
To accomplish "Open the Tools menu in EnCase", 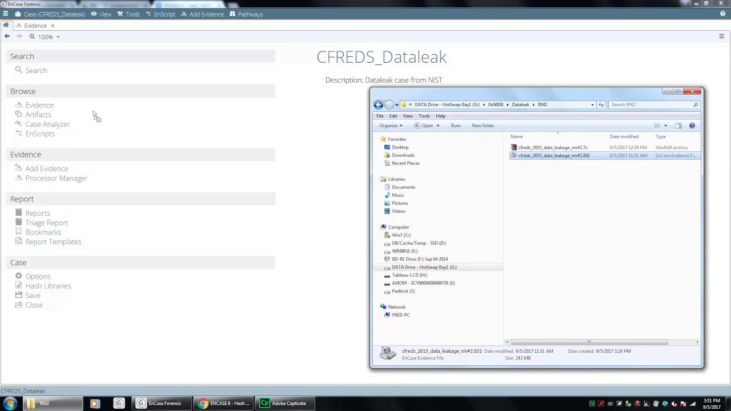I will [128, 14].
